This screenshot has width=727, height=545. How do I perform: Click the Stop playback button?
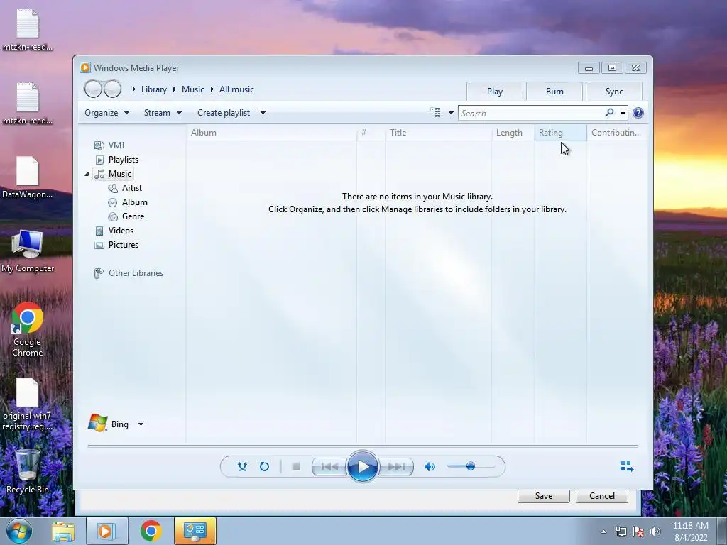(296, 467)
